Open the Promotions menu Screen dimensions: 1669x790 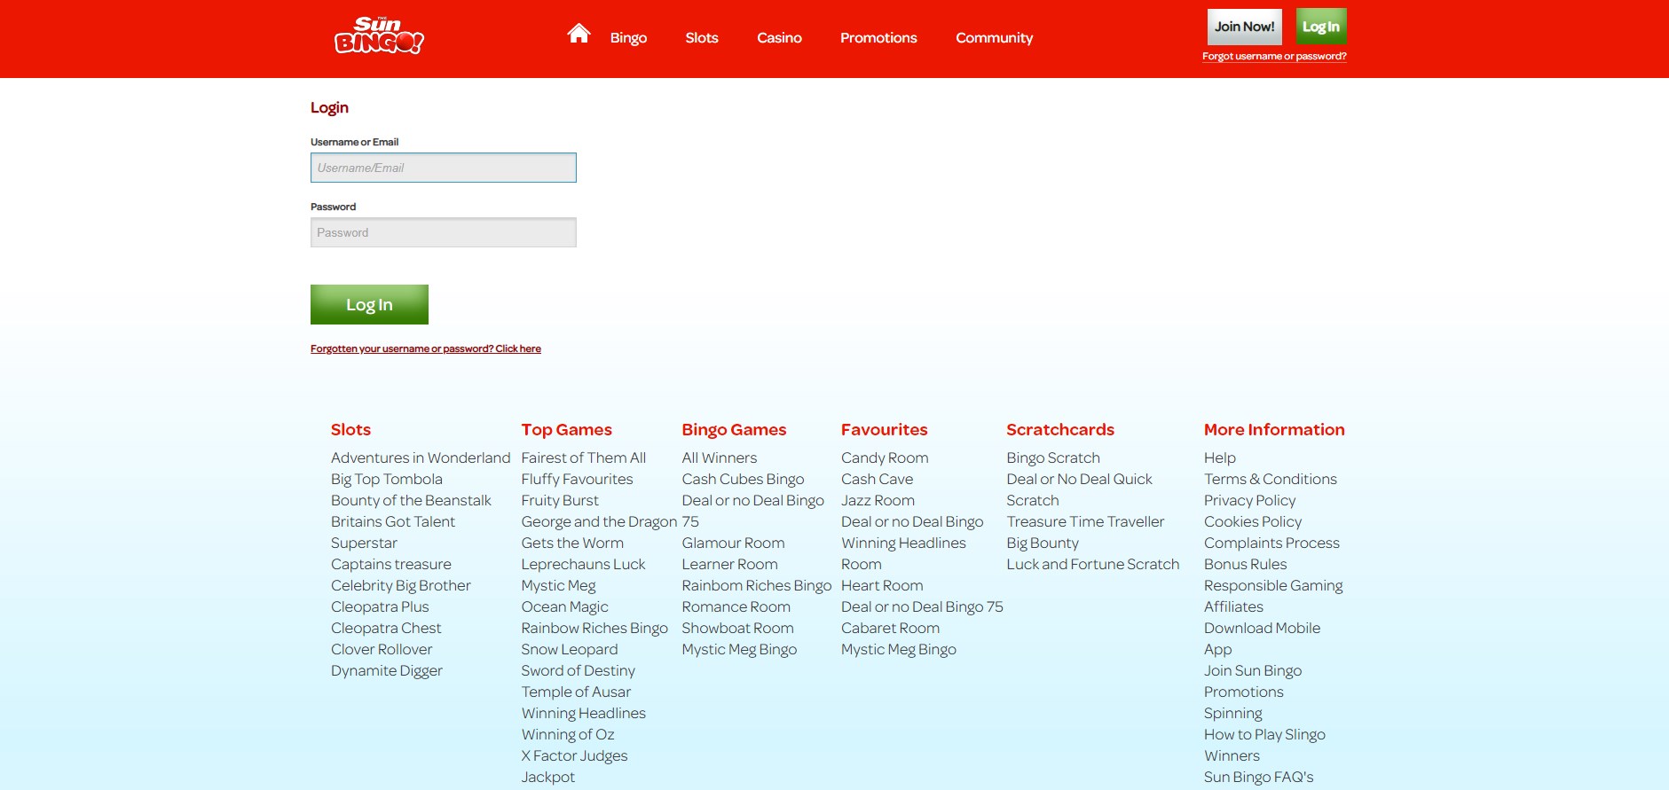878,38
